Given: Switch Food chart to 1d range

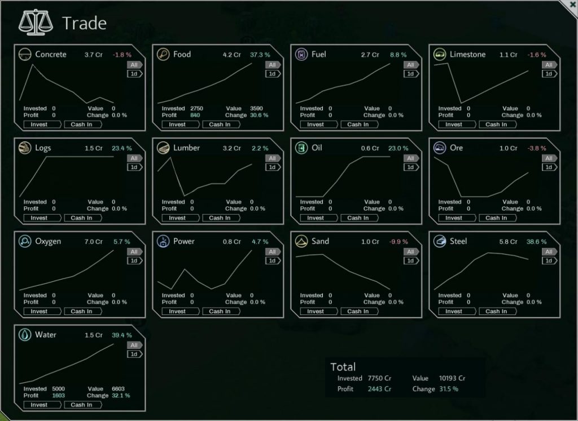Looking at the screenshot, I should point(272,74).
